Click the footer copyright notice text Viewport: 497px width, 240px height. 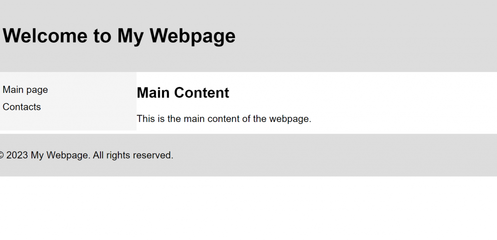tap(86, 155)
